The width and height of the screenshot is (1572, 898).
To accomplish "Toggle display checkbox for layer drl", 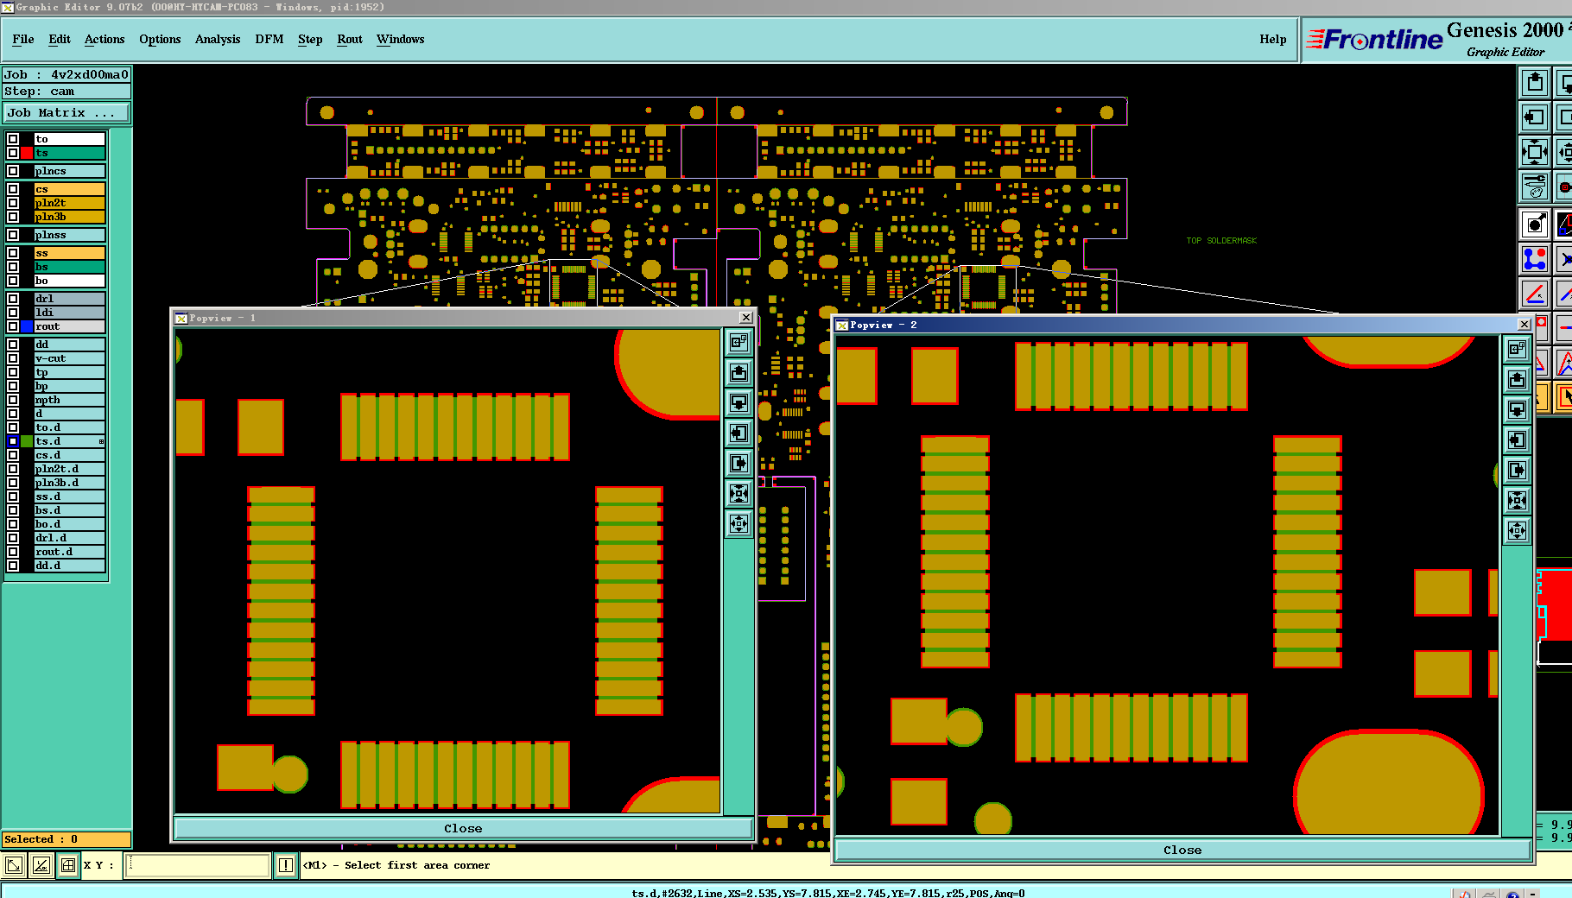I will (x=13, y=299).
